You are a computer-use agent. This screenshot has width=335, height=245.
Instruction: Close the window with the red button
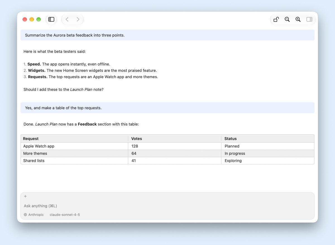[25, 19]
